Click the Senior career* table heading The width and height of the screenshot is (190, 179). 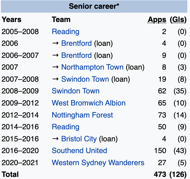pyautogui.click(x=94, y=6)
